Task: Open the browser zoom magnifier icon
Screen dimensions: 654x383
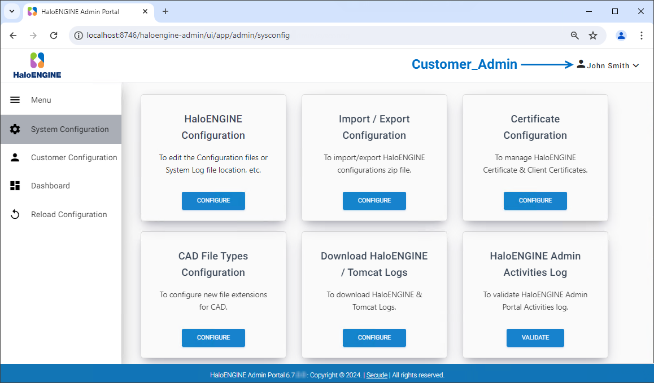Action: pyautogui.click(x=575, y=36)
